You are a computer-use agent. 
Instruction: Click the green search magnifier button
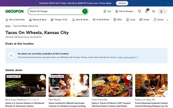pyautogui.click(x=85, y=11)
